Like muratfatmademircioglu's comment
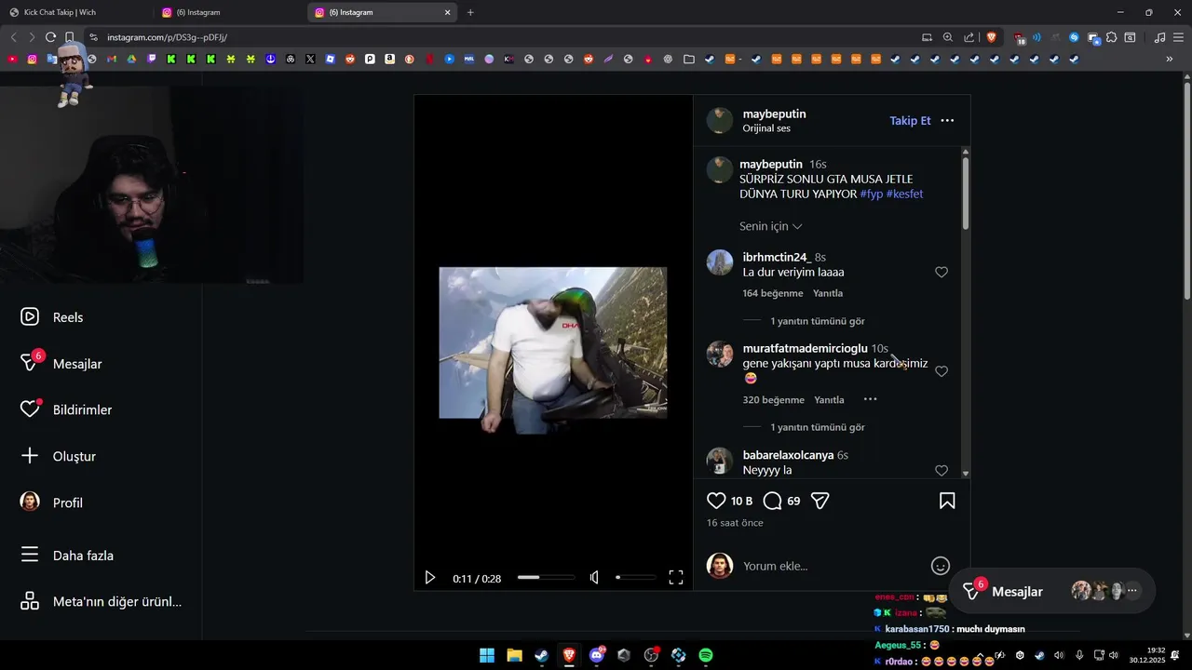 (941, 371)
